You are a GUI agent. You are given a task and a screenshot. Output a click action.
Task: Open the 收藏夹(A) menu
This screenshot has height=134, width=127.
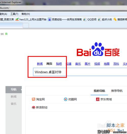tap(4, 14)
